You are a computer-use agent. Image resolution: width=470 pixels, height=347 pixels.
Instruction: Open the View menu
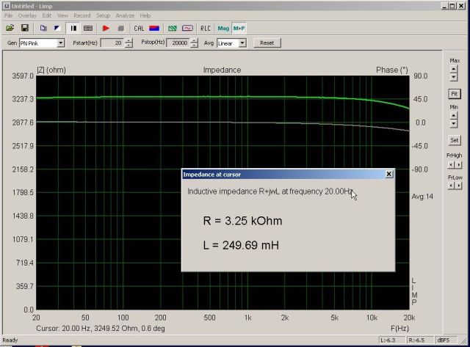coord(62,15)
